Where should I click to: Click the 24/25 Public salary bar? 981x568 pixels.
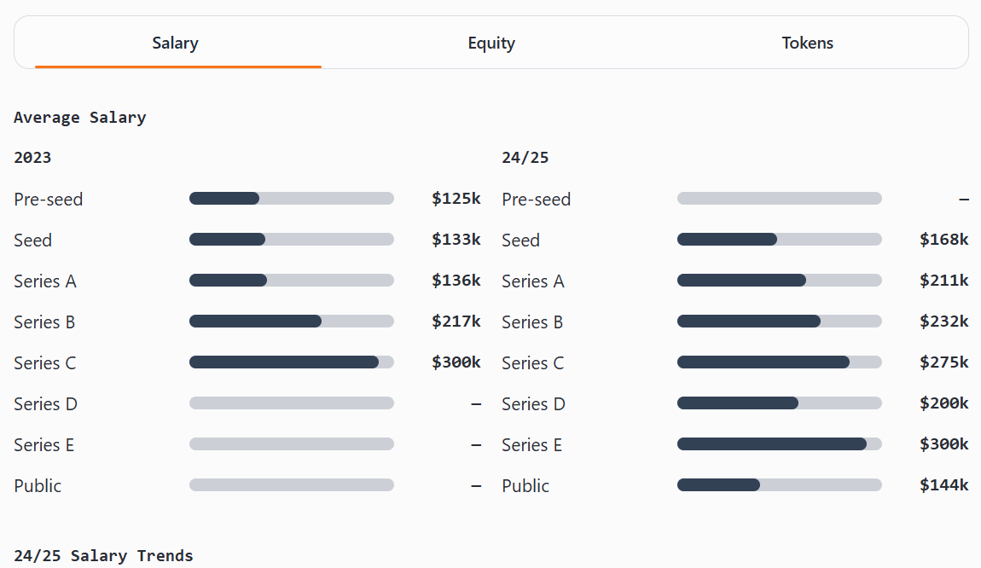[779, 485]
